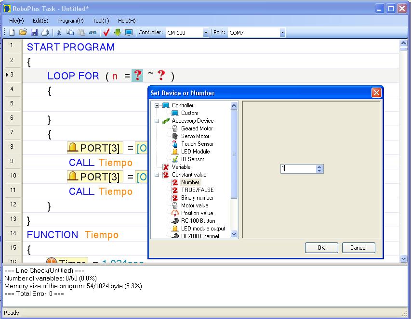Open the Edit(E) menu
This screenshot has height=319, width=411.
click(x=40, y=21)
